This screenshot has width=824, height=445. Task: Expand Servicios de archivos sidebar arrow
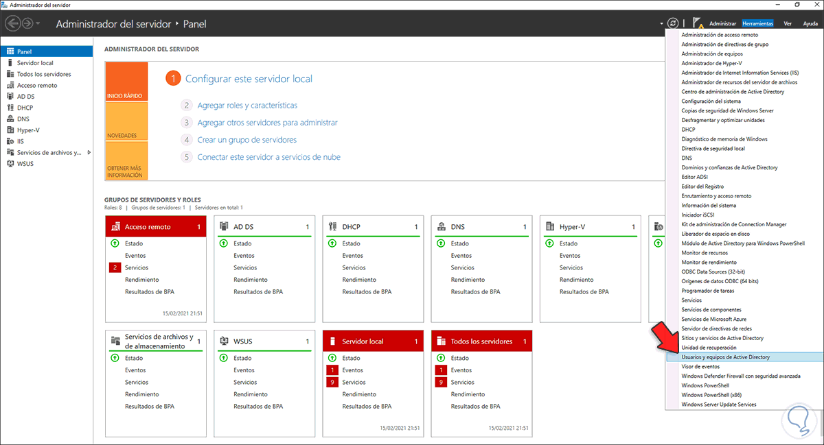coord(89,152)
